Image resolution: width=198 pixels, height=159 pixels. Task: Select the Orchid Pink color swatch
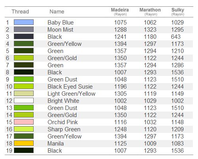coord(24,122)
